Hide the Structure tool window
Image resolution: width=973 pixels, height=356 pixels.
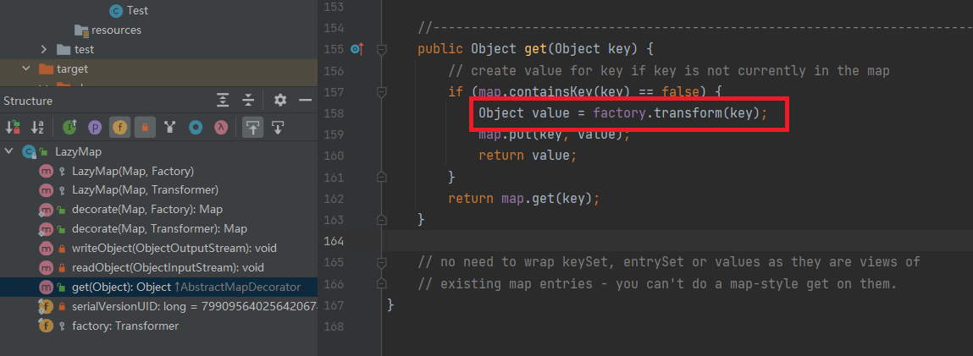click(x=305, y=101)
